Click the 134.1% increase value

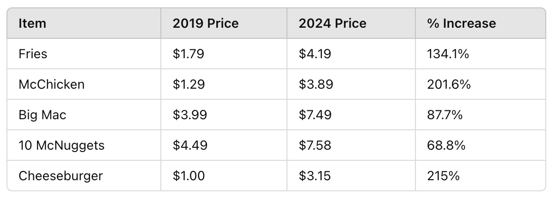point(448,54)
